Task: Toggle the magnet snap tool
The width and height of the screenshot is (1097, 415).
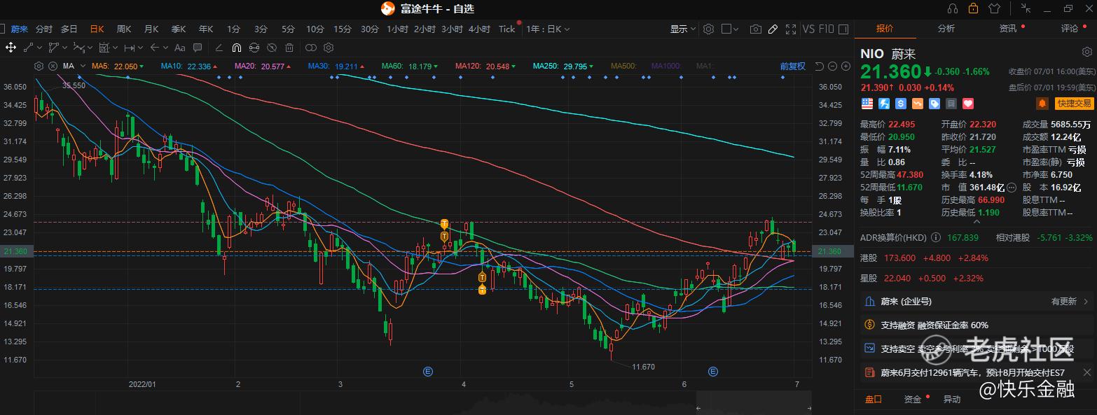Action: tap(236, 48)
